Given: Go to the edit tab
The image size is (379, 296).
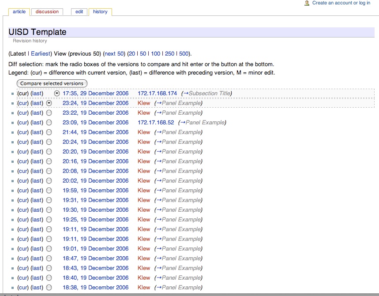Looking at the screenshot, I should [x=79, y=12].
